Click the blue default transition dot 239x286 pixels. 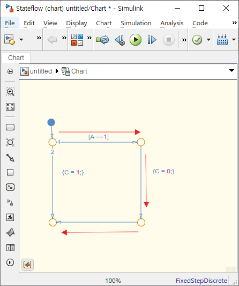click(51, 122)
